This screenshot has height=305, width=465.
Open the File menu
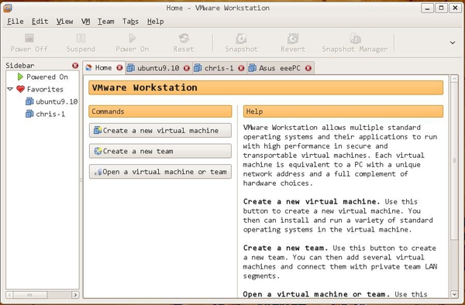(15, 22)
